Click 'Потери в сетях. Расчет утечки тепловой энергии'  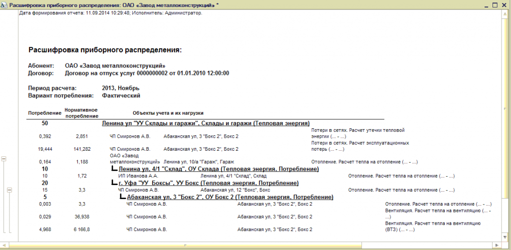[x=357, y=133]
